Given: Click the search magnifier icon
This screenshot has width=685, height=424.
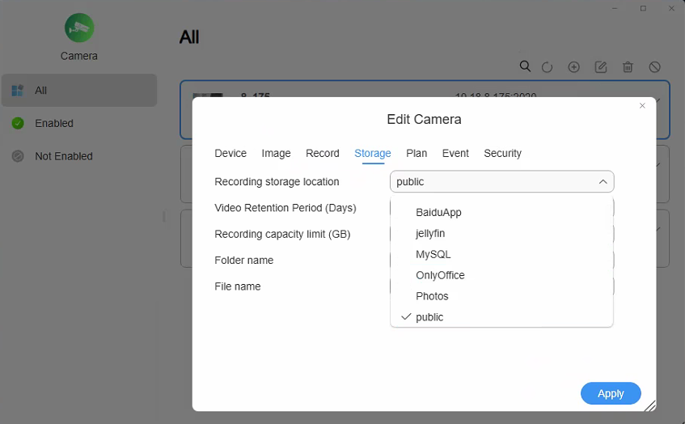Looking at the screenshot, I should coord(525,66).
